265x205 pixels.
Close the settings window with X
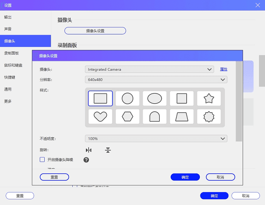pos(257,5)
